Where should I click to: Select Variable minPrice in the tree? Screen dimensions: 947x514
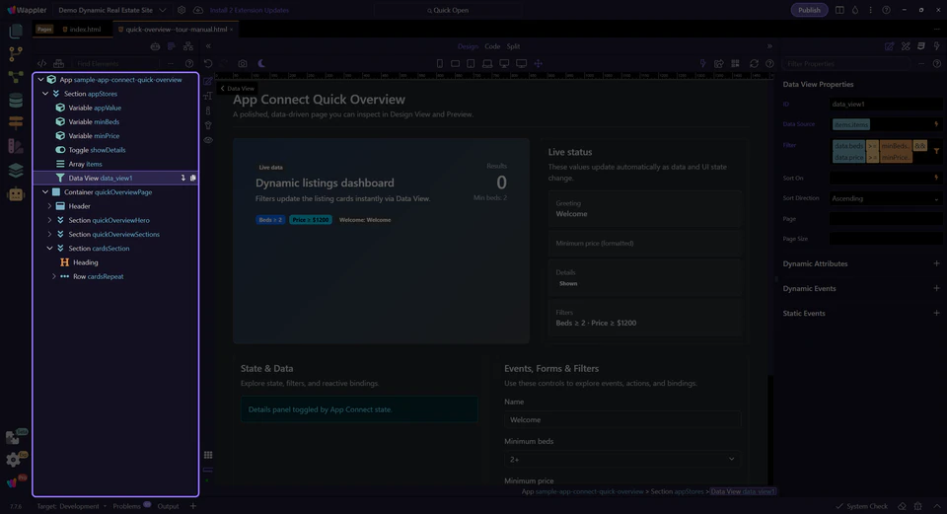[94, 136]
